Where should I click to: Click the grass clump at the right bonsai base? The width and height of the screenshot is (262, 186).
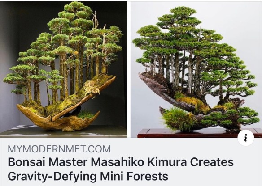coord(177,119)
